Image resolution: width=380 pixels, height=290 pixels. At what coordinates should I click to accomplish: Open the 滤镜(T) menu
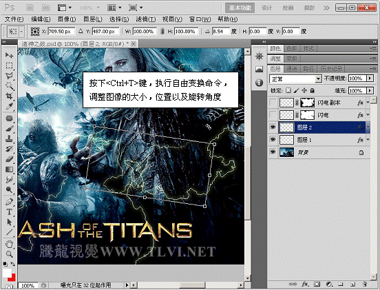point(146,19)
